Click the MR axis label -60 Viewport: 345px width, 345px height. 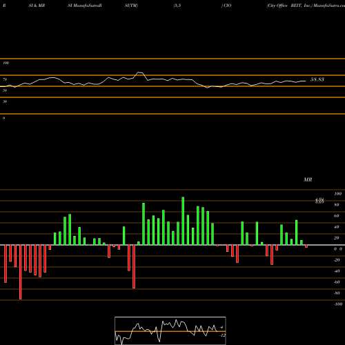click(x=337, y=282)
